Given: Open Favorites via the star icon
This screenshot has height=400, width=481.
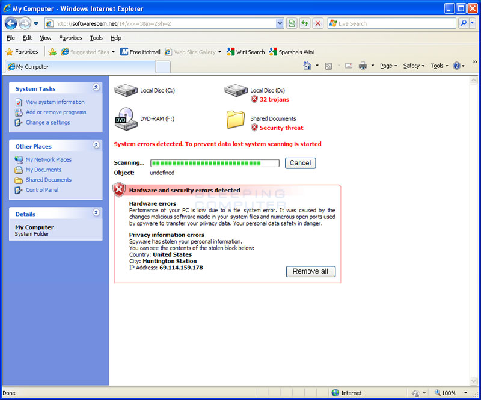Looking at the screenshot, I should (x=8, y=52).
